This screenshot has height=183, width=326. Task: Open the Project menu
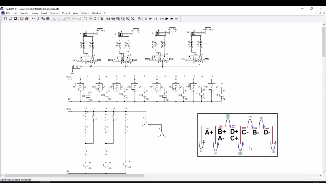coord(66,13)
